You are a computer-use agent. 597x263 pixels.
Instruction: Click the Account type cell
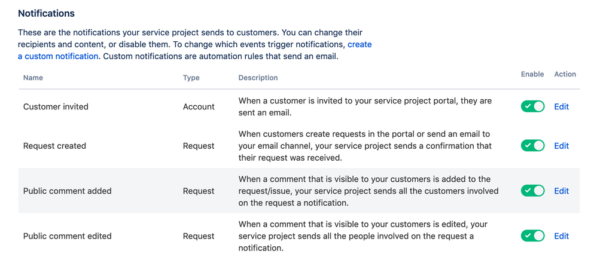pyautogui.click(x=199, y=106)
